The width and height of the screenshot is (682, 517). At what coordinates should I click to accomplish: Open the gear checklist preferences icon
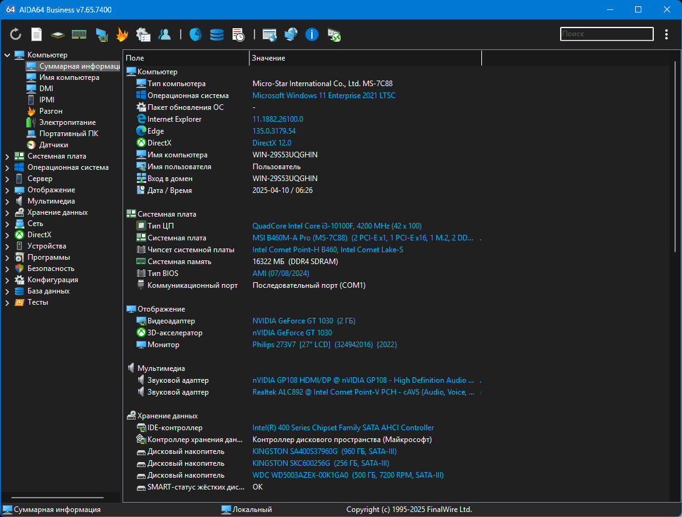[x=143, y=34]
